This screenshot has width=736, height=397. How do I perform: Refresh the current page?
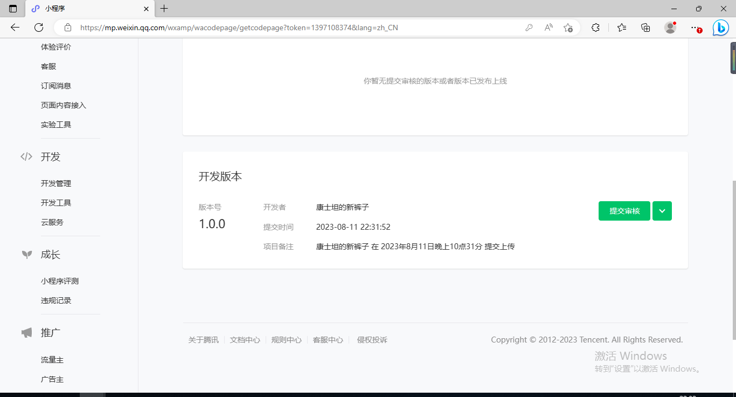click(x=39, y=28)
